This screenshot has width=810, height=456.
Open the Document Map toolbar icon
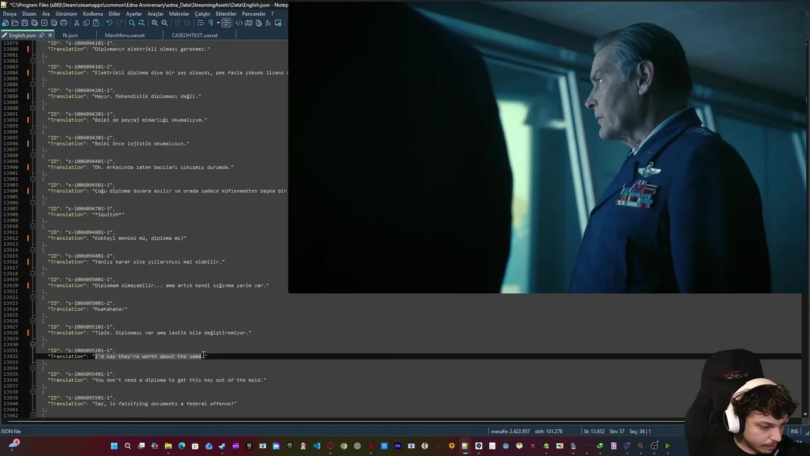point(249,23)
